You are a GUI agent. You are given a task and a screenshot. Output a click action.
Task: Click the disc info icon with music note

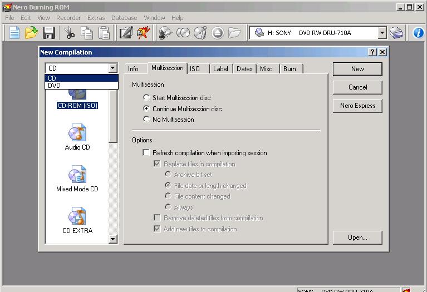point(200,33)
